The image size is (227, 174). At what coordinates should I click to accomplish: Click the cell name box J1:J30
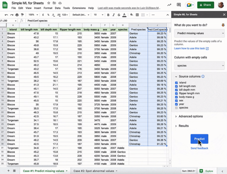tap(8, 21)
